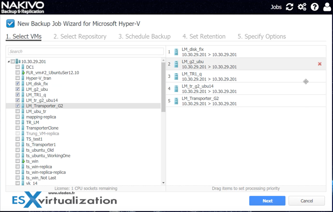Viewport: 333px width, 212px height.
Task: Click the refresh icon in the header
Action: 290,7
